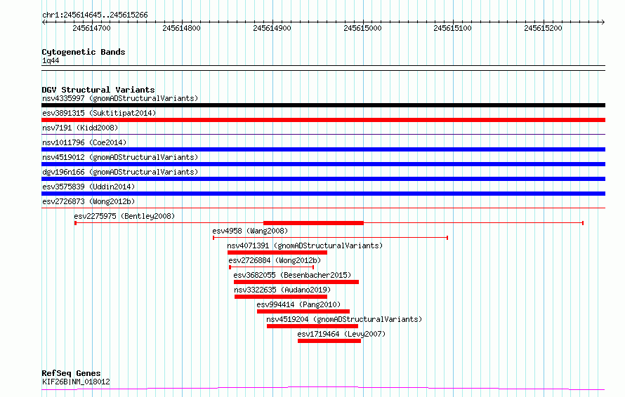
Task: Click ruler position 245615000
Action: pyautogui.click(x=362, y=28)
